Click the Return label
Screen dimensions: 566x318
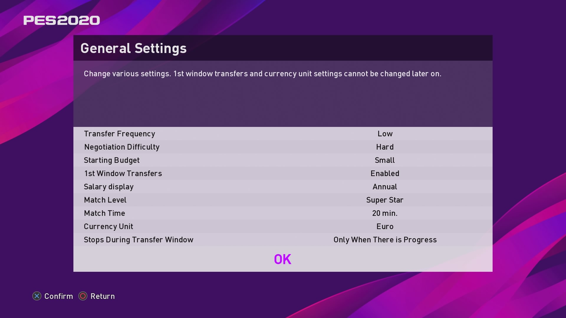[x=103, y=296]
